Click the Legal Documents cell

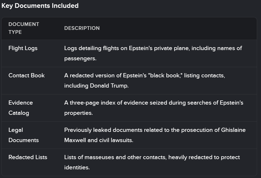pos(24,135)
